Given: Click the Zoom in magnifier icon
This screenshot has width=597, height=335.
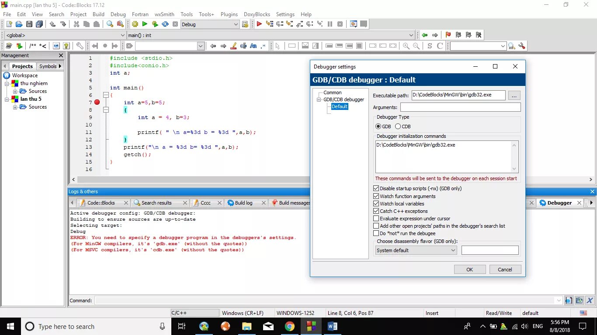Looking at the screenshot, I should [406, 46].
